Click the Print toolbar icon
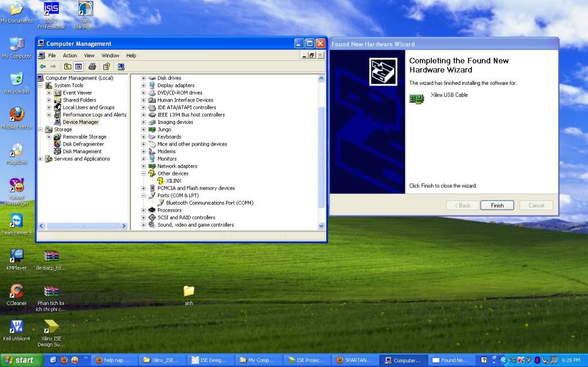The image size is (588, 367). coord(92,67)
